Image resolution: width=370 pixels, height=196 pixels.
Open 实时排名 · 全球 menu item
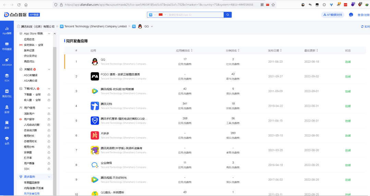34,45
